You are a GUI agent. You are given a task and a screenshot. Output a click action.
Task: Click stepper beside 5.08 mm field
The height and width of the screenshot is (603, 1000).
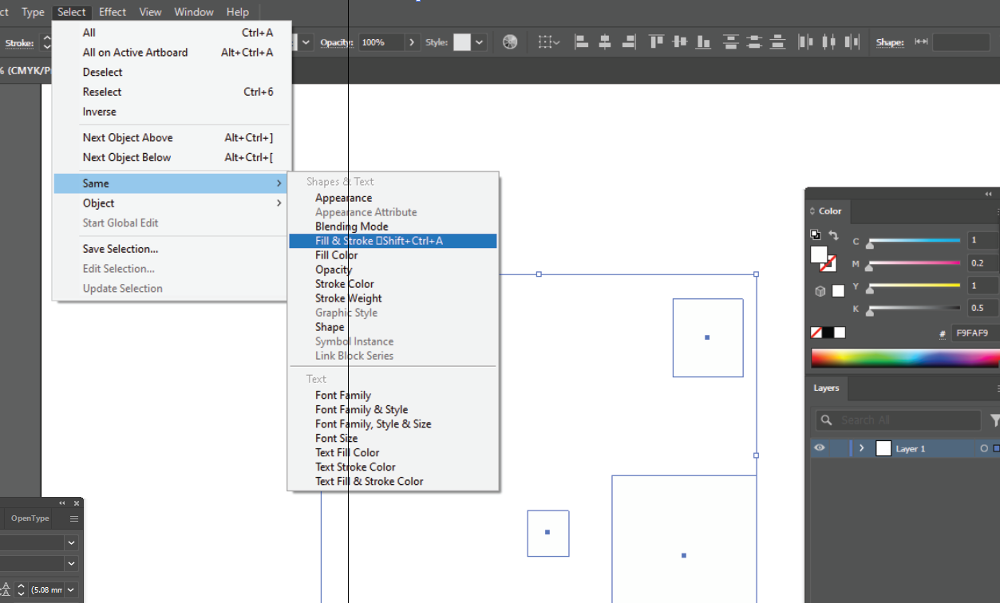point(22,590)
